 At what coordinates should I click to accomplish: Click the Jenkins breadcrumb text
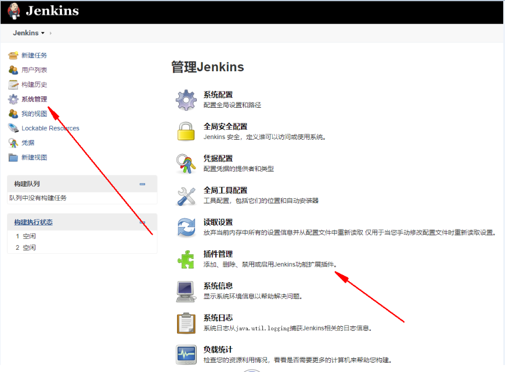[x=26, y=33]
